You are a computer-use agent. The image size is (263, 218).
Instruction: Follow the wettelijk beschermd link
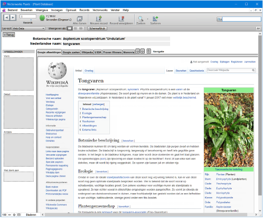tap(184, 98)
